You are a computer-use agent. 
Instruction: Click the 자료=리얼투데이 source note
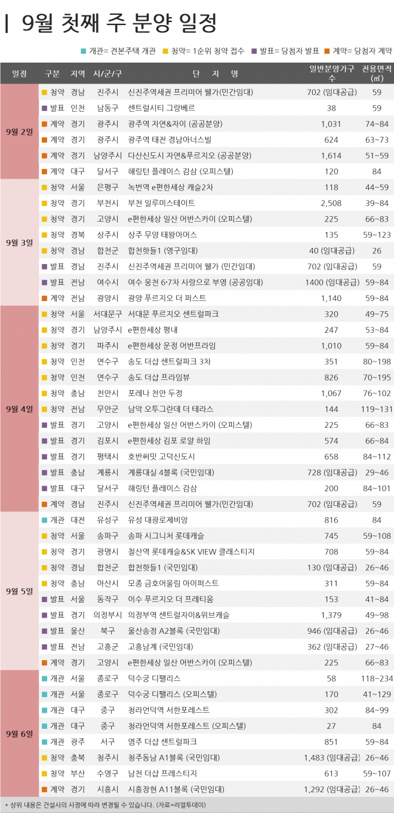coord(181,805)
